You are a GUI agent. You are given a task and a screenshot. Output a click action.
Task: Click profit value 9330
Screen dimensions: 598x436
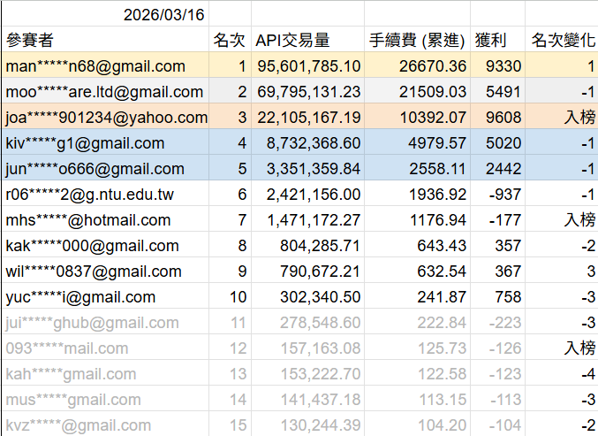pos(503,66)
